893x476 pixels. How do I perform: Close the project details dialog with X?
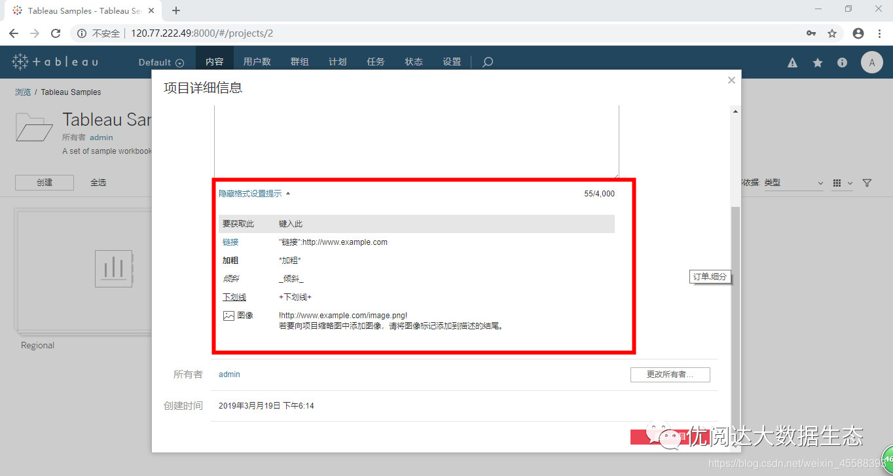pyautogui.click(x=731, y=81)
